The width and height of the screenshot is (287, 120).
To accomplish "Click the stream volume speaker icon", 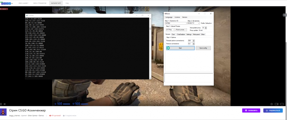I will 4,104.
